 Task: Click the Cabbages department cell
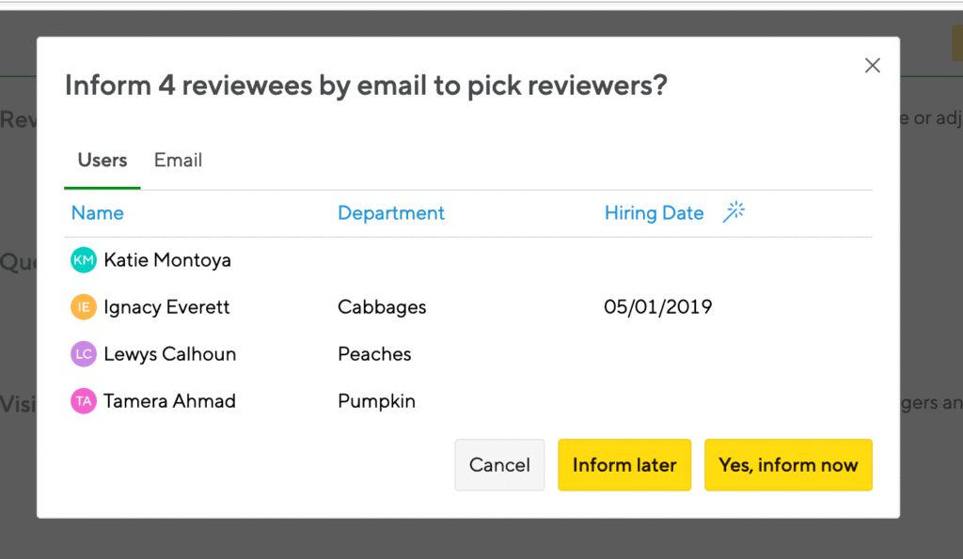point(382,307)
